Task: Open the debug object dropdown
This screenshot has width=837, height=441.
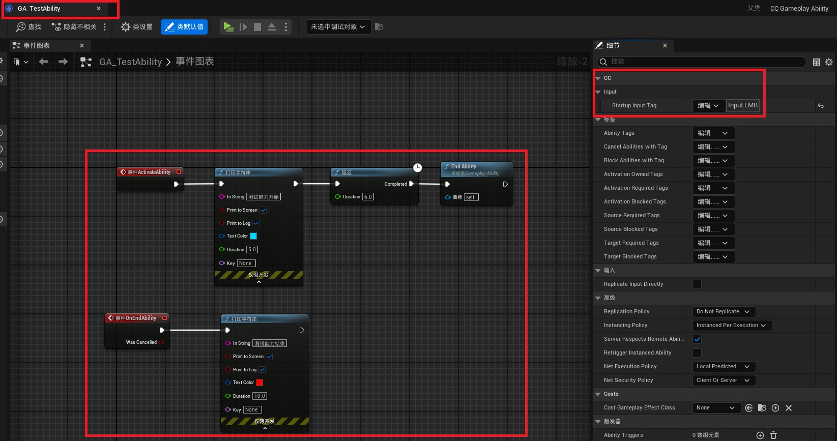Action: (338, 27)
